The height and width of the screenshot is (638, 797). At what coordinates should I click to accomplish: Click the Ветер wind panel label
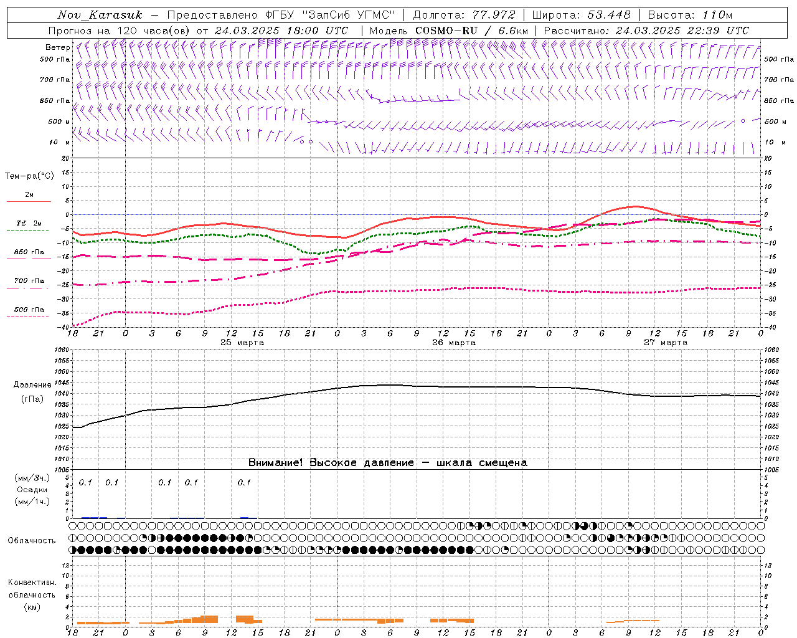pyautogui.click(x=57, y=47)
